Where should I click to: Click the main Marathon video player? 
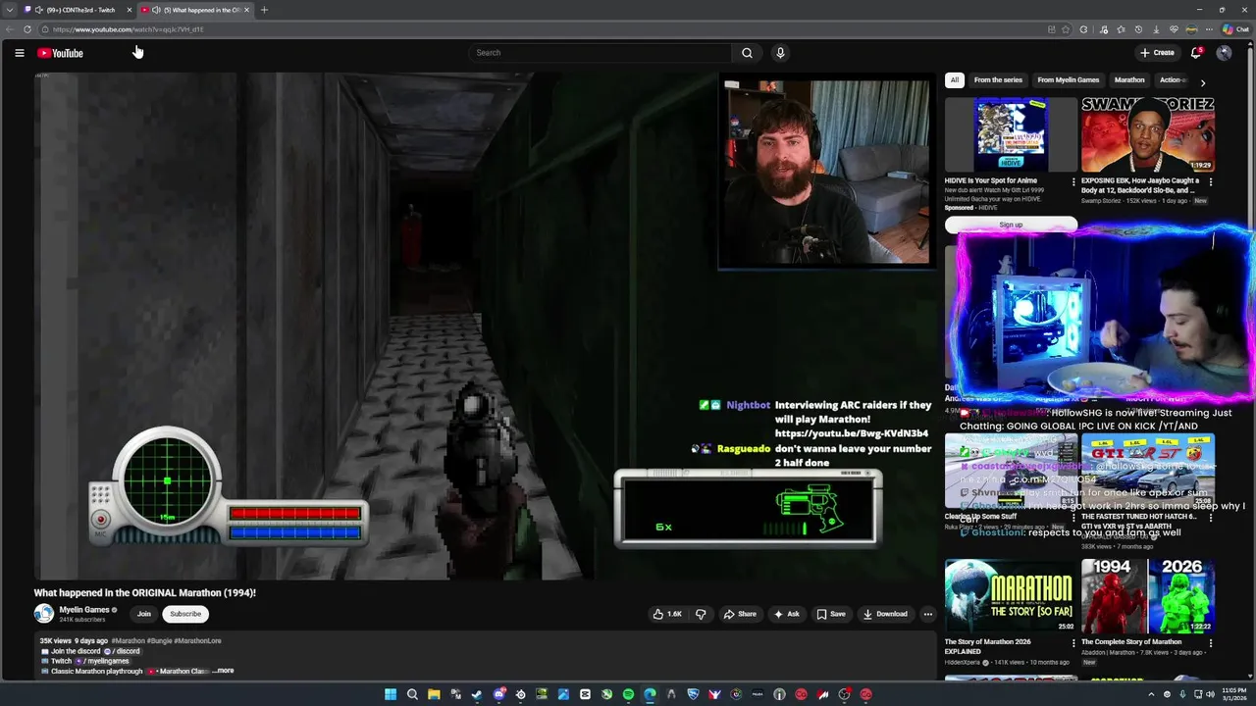coord(486,326)
